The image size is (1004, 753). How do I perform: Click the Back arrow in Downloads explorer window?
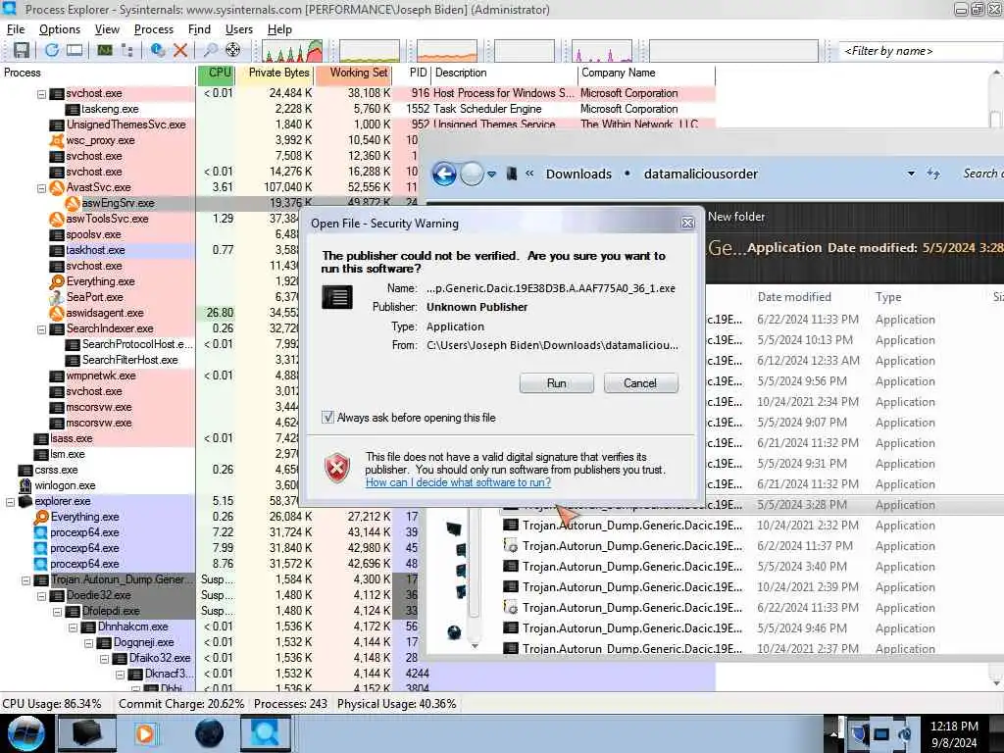pyautogui.click(x=444, y=174)
